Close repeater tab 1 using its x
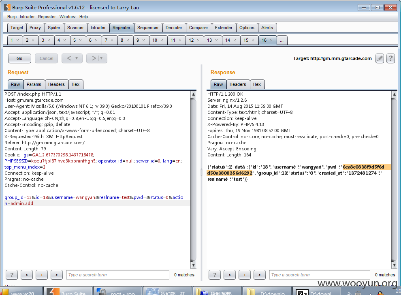The width and height of the screenshot is (401, 295). (x=18, y=41)
